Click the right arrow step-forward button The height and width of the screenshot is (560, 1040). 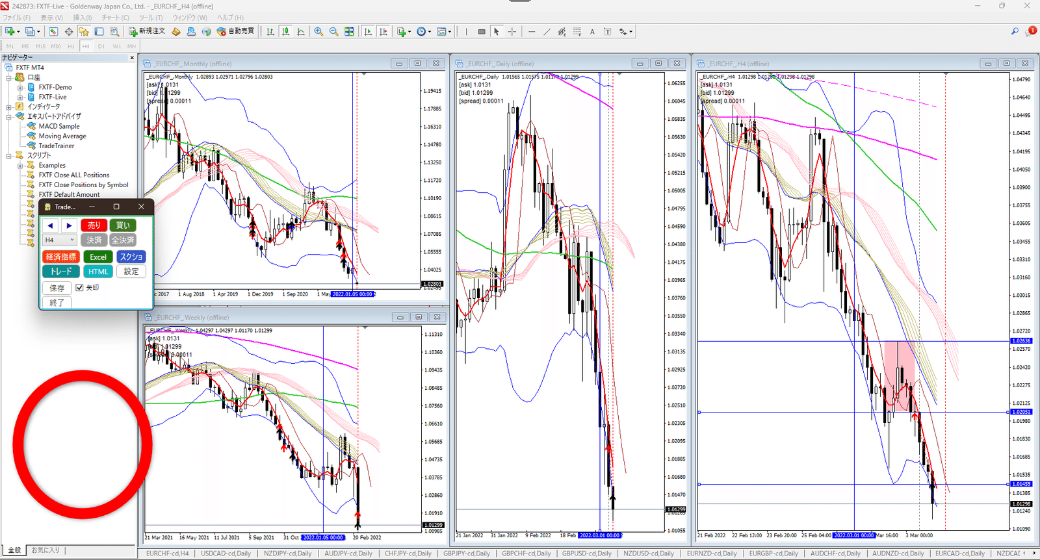tap(69, 225)
